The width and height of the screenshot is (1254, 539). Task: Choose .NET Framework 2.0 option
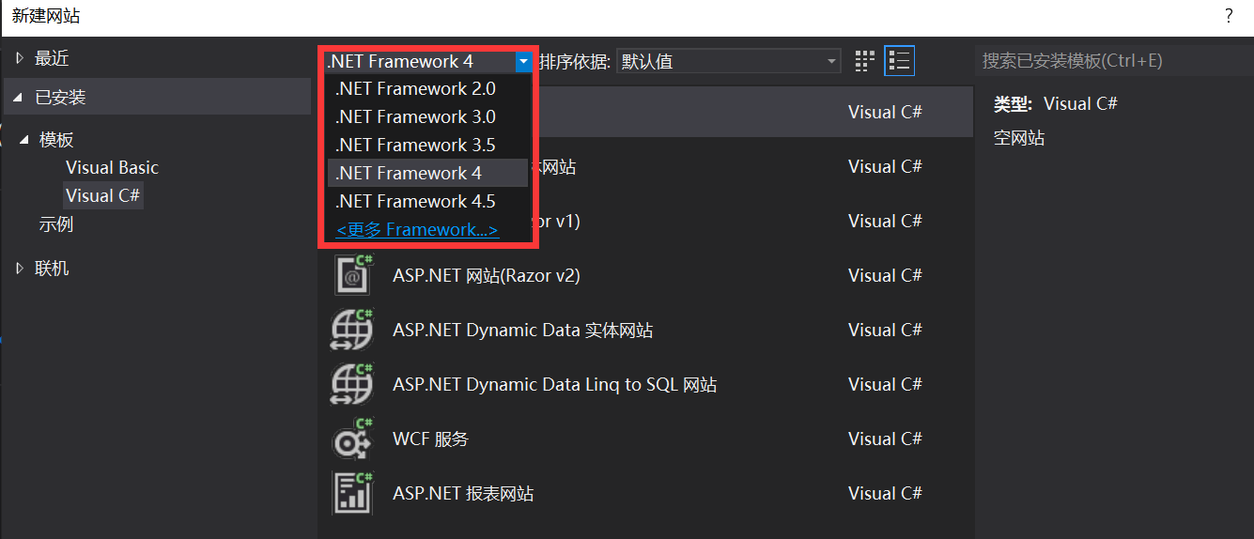click(427, 89)
